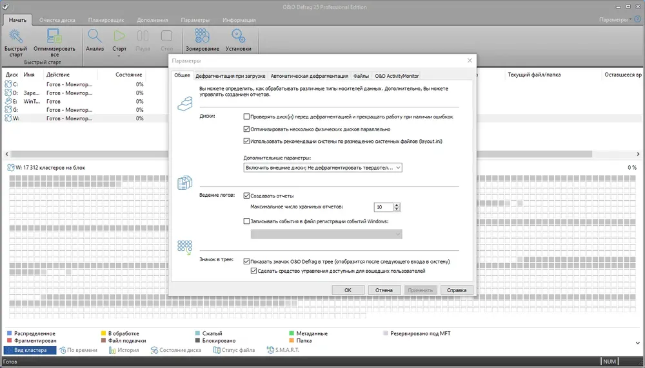The image size is (645, 368).
Task: Click Optimize All (Оптимизировать все) icon
Action: point(54,36)
